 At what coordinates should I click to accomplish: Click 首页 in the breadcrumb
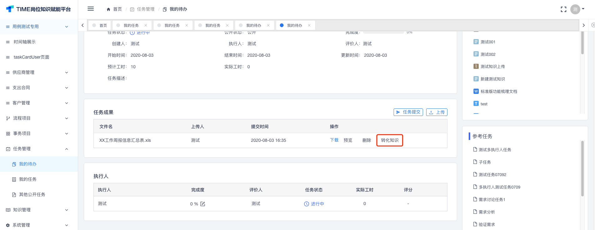coord(117,9)
